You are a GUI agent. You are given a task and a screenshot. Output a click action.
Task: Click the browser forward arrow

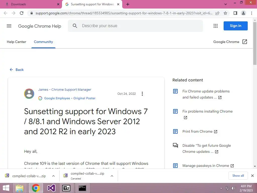pyautogui.click(x=14, y=13)
